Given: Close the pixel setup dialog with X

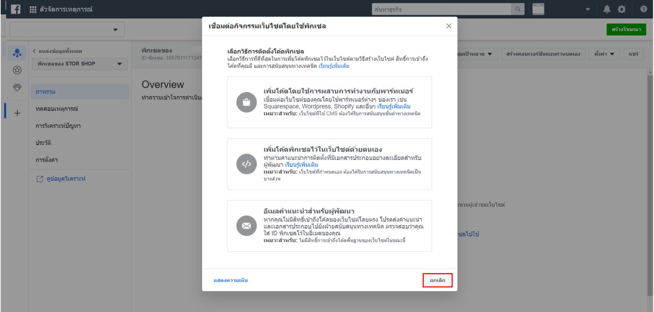Looking at the screenshot, I should (449, 26).
